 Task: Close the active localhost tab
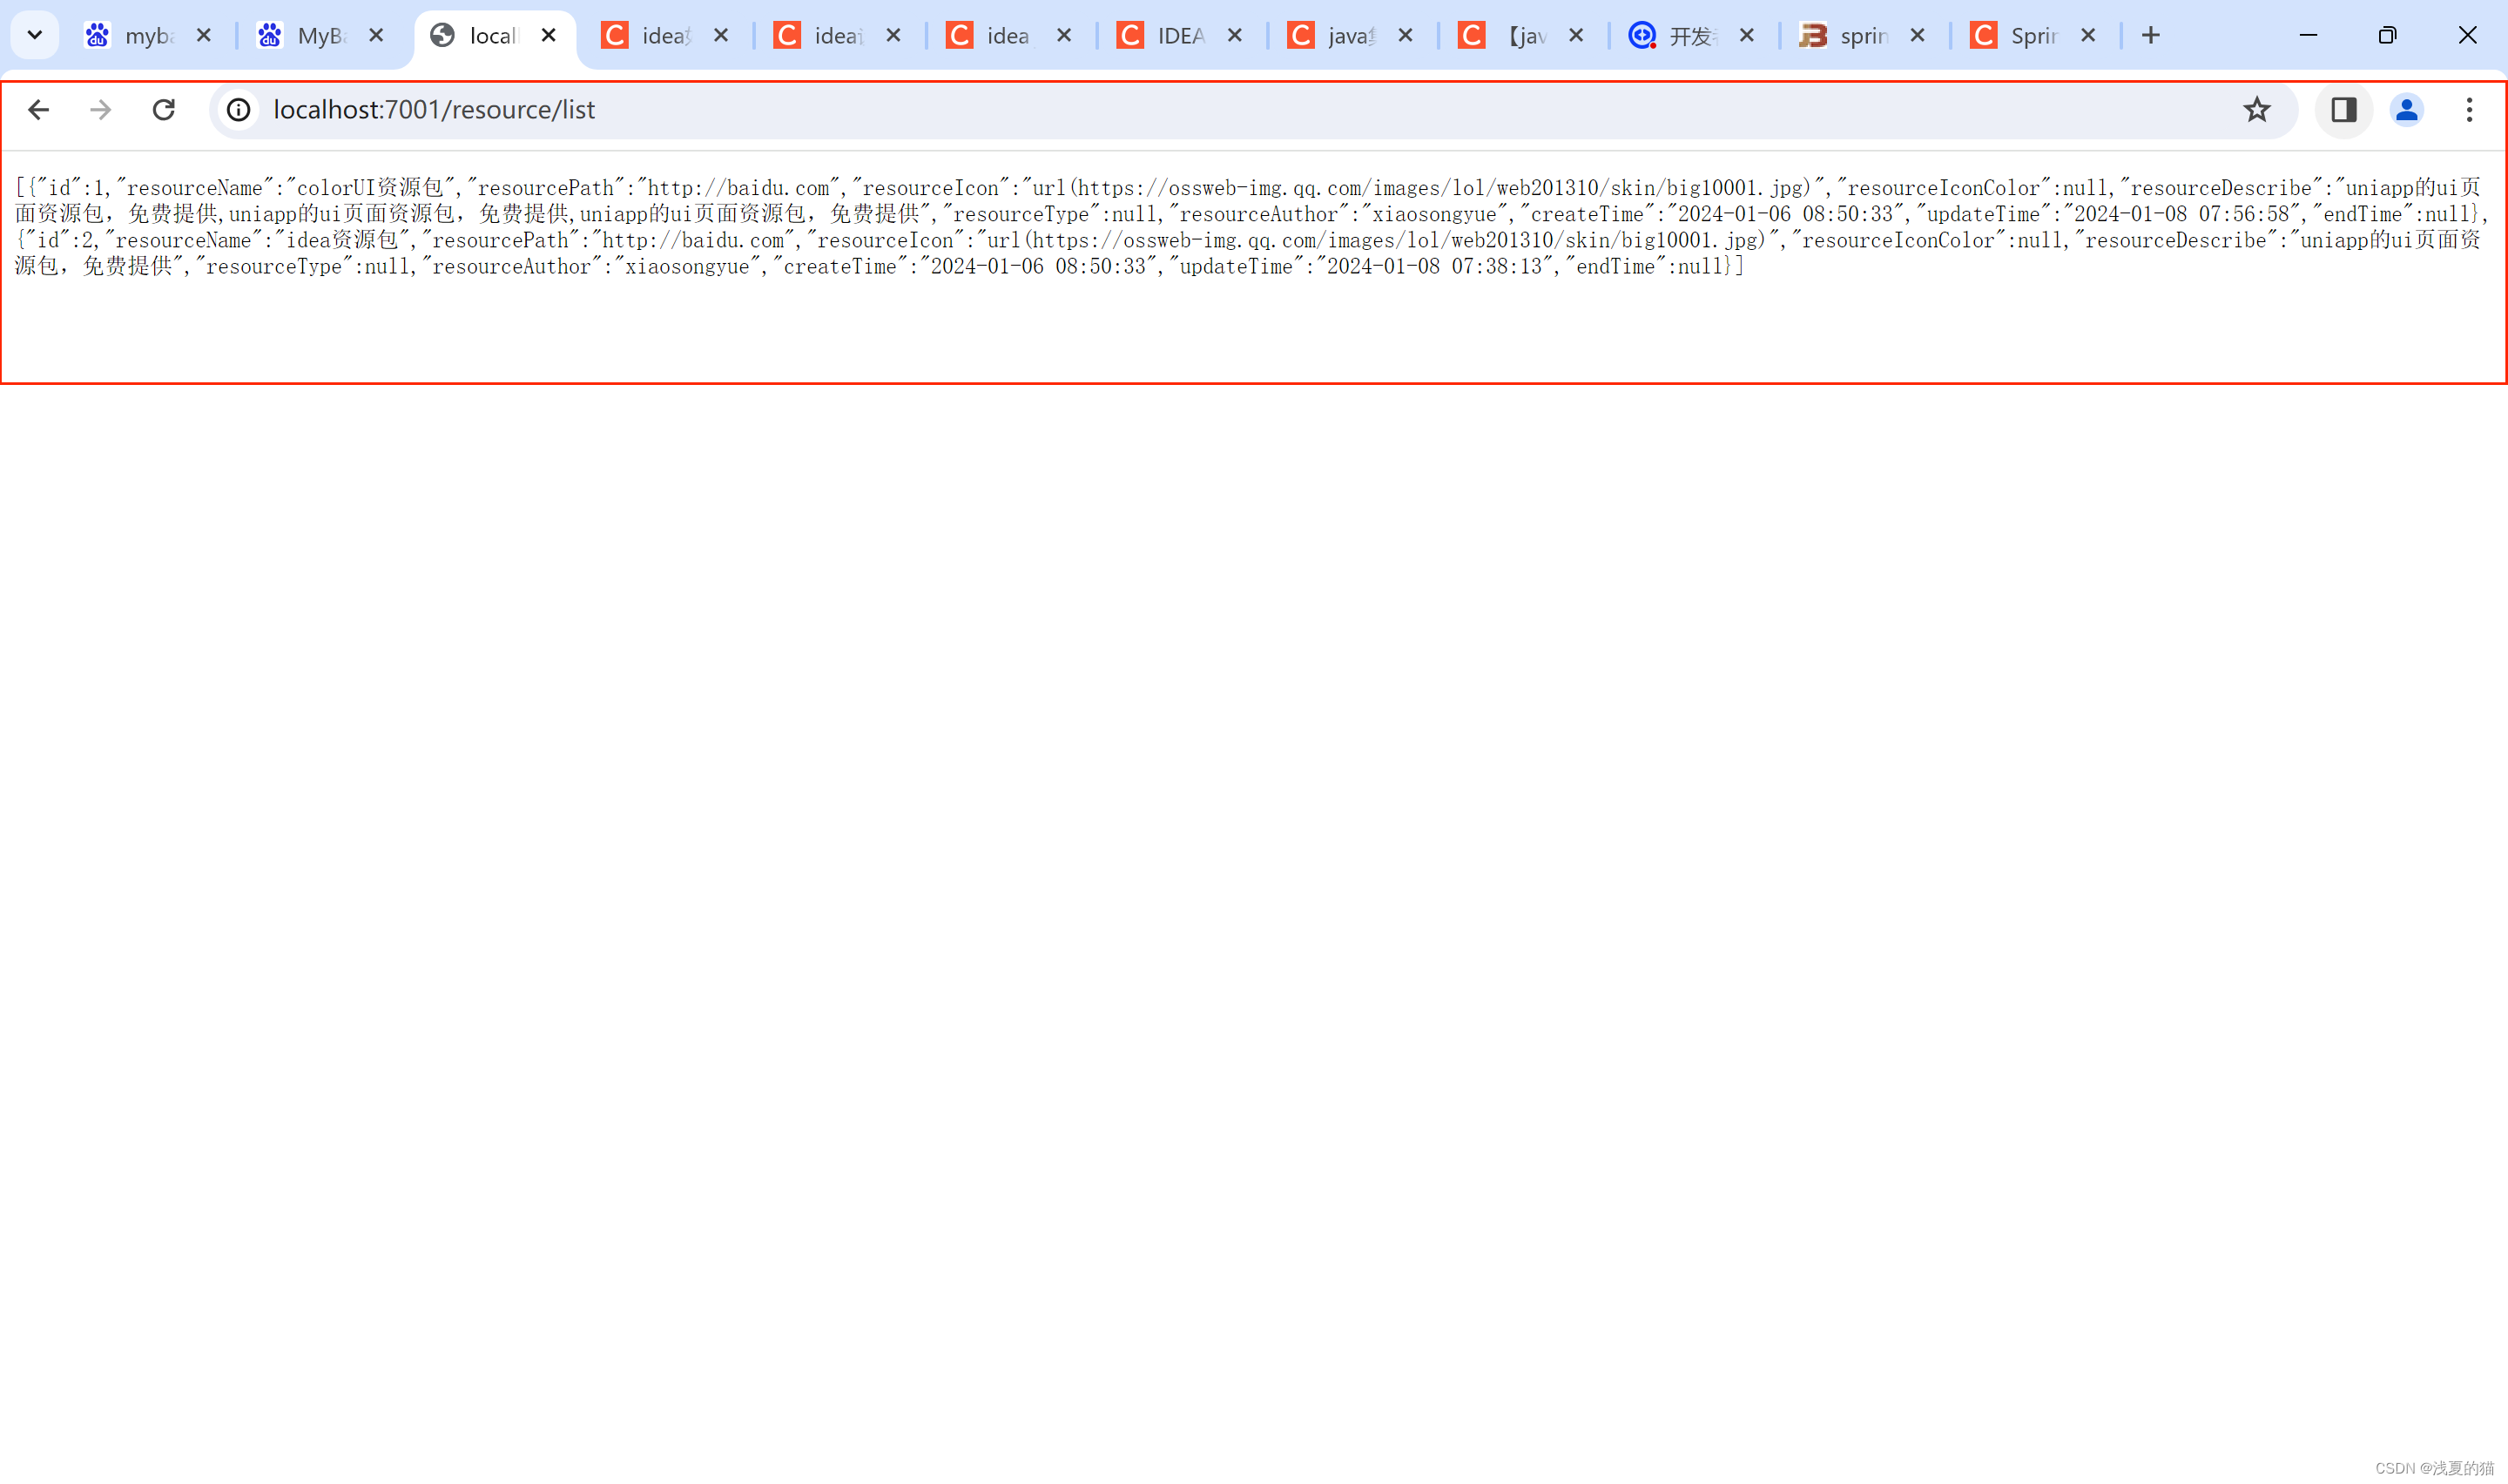(549, 36)
